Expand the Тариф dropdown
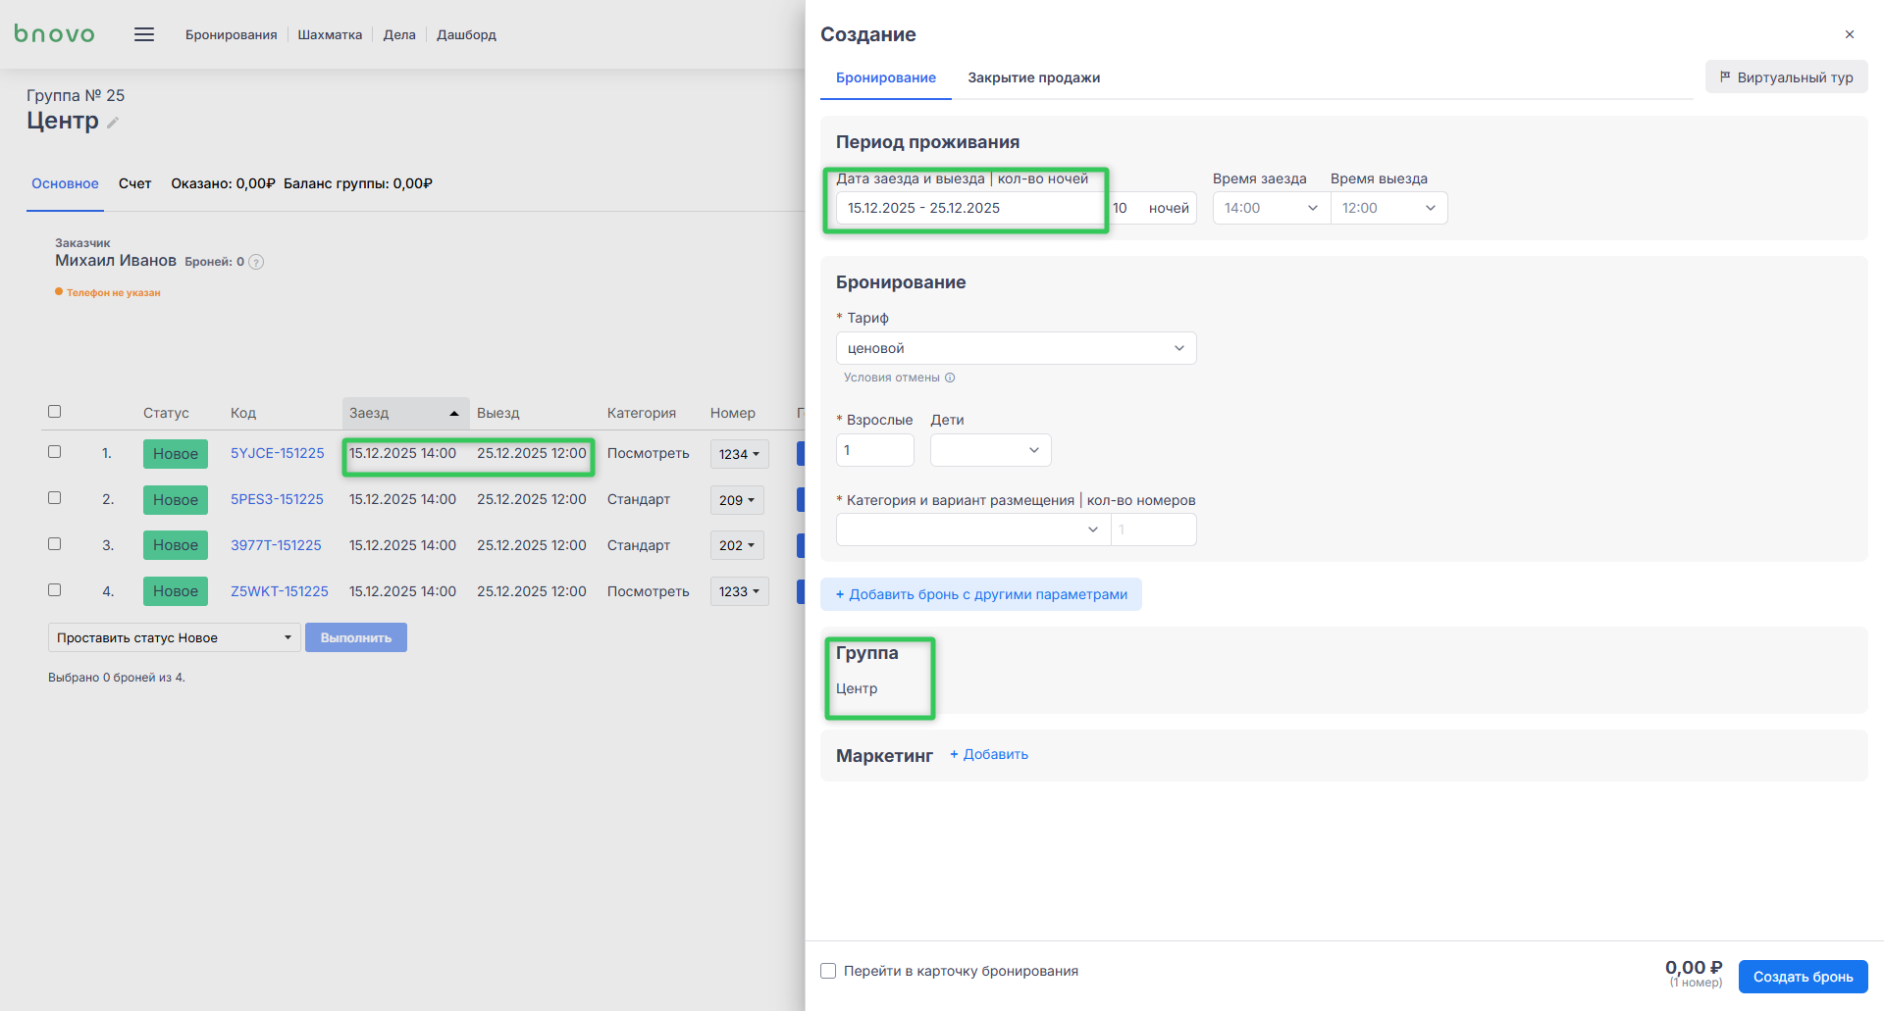The height and width of the screenshot is (1011, 1884). click(1016, 348)
